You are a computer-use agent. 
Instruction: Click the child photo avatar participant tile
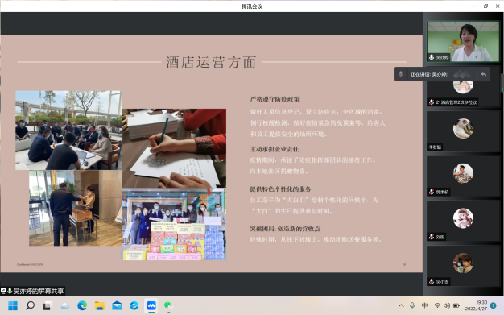(463, 266)
